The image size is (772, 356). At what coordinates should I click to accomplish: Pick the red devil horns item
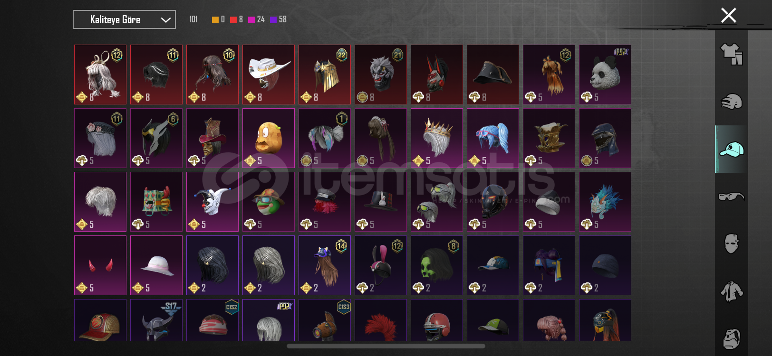pyautogui.click(x=100, y=265)
